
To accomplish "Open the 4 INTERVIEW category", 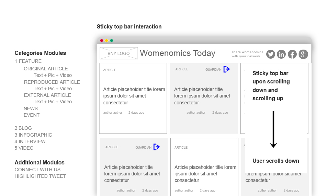I will pos(30,141).
